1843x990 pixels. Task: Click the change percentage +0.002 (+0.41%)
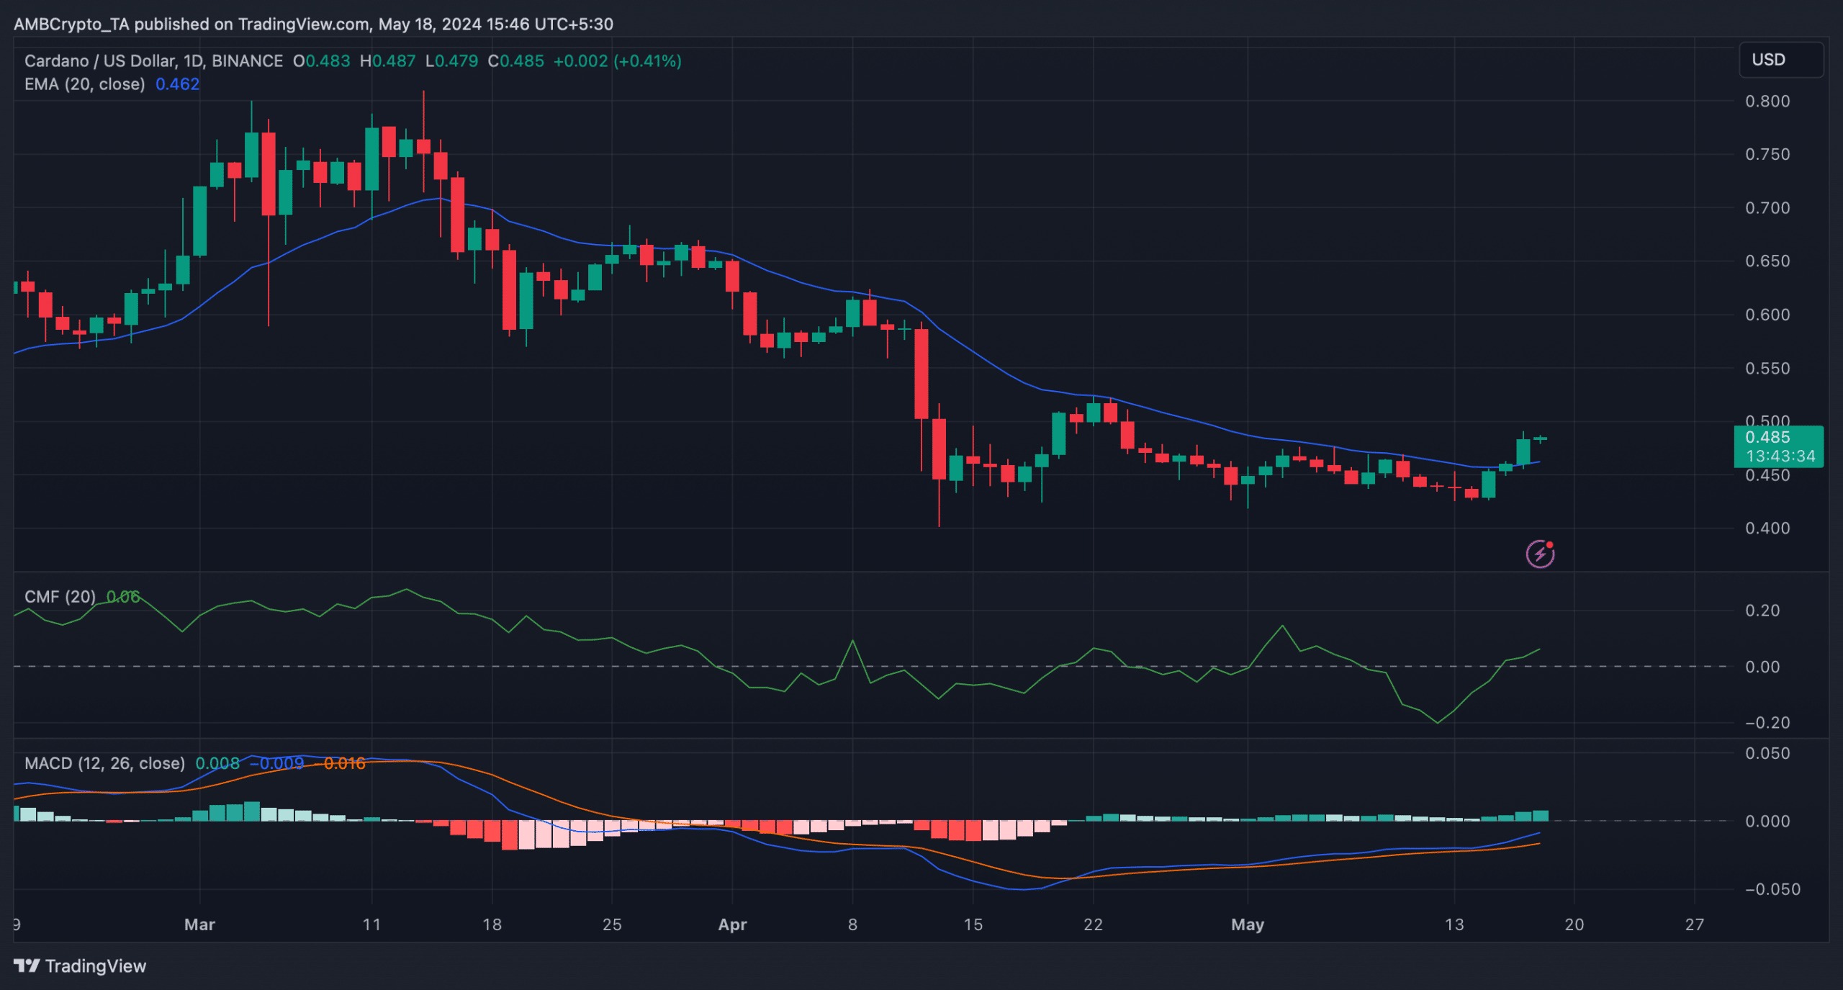pyautogui.click(x=617, y=61)
